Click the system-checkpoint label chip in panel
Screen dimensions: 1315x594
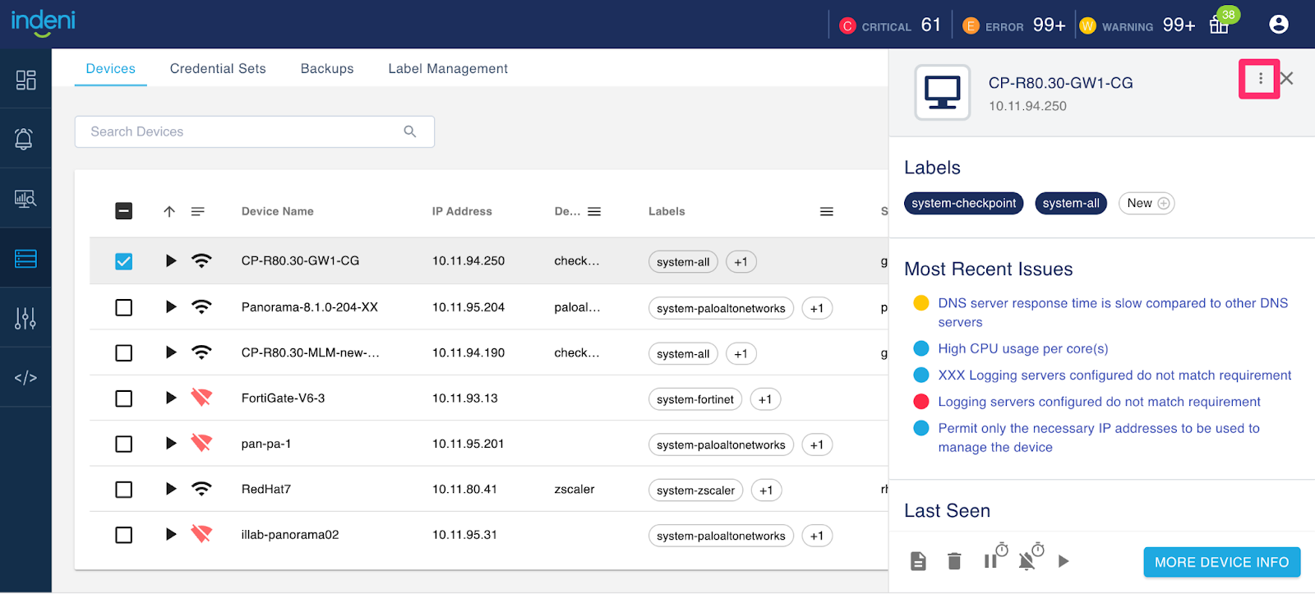964,203
